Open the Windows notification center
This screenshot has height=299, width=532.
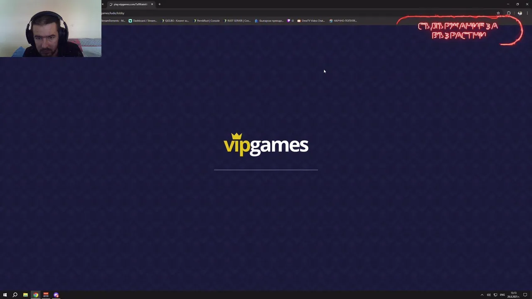tap(525, 295)
